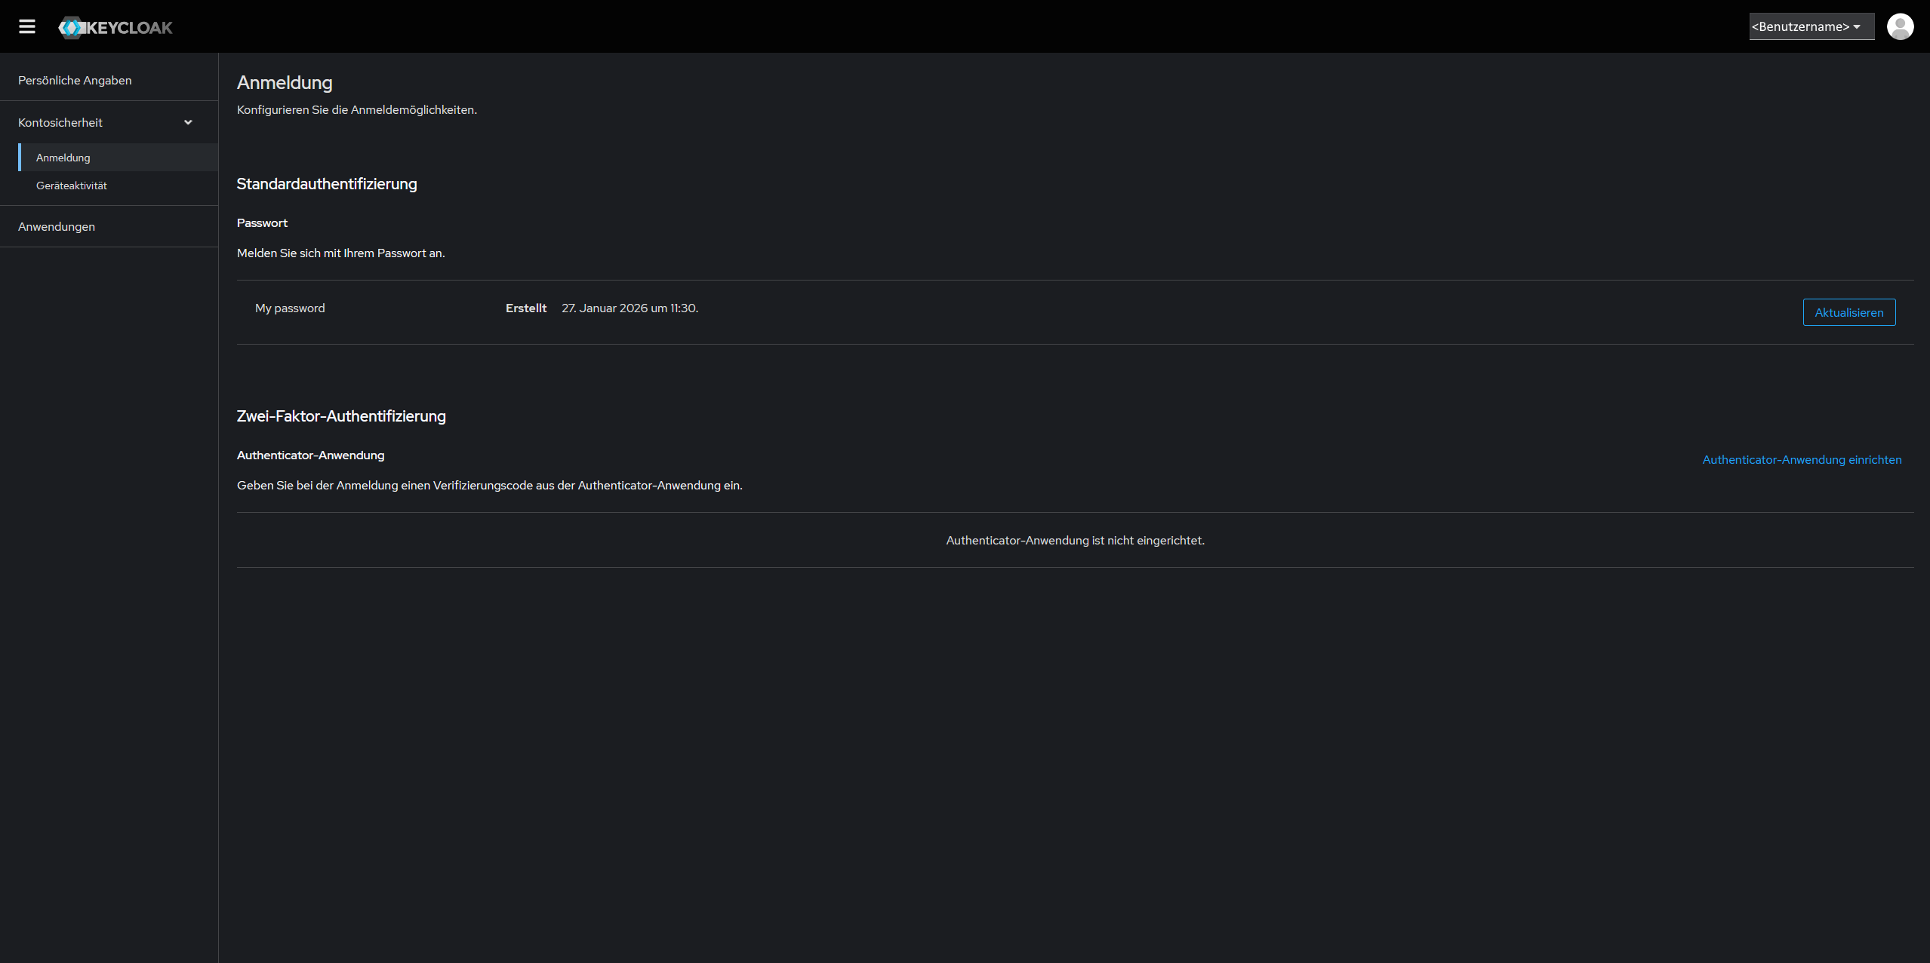
Task: Click the password creation date text
Action: (x=629, y=308)
